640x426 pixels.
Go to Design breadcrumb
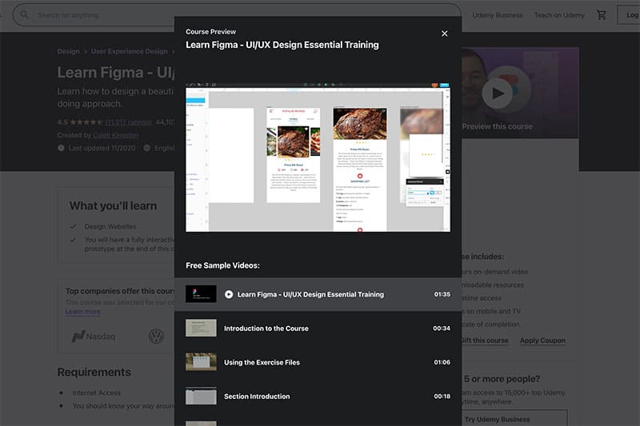(x=68, y=51)
